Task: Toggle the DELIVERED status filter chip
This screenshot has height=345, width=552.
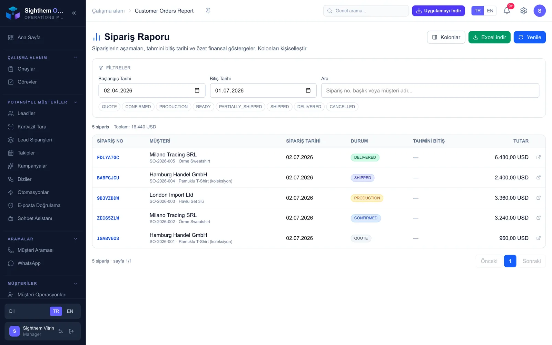Action: pyautogui.click(x=309, y=107)
